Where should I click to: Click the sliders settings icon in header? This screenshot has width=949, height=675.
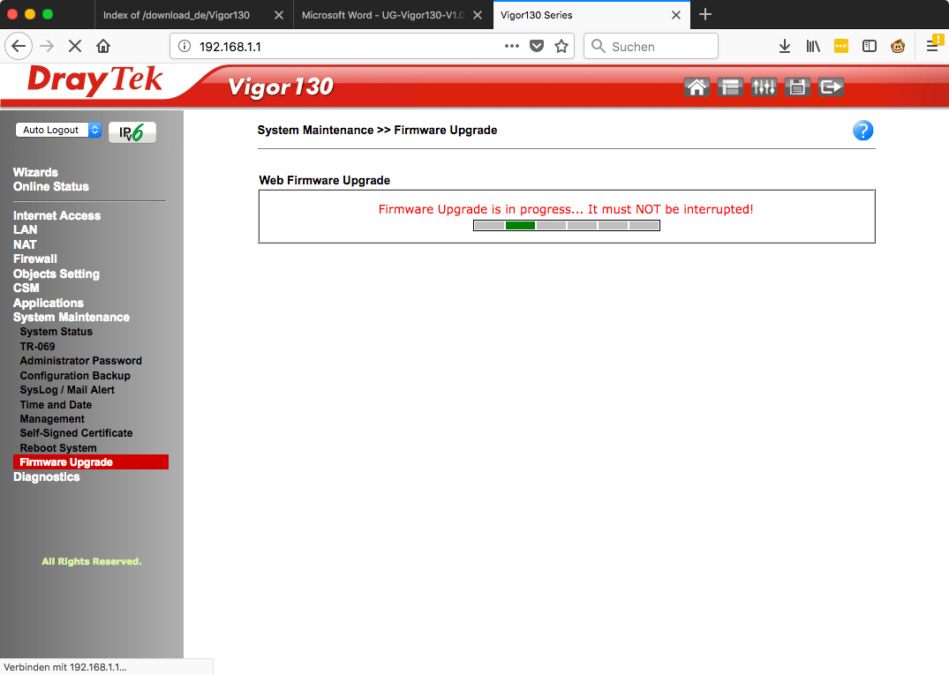pos(764,87)
